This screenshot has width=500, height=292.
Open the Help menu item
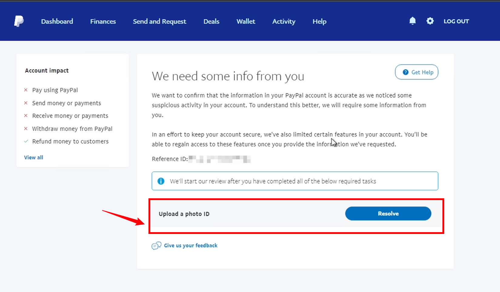point(319,21)
